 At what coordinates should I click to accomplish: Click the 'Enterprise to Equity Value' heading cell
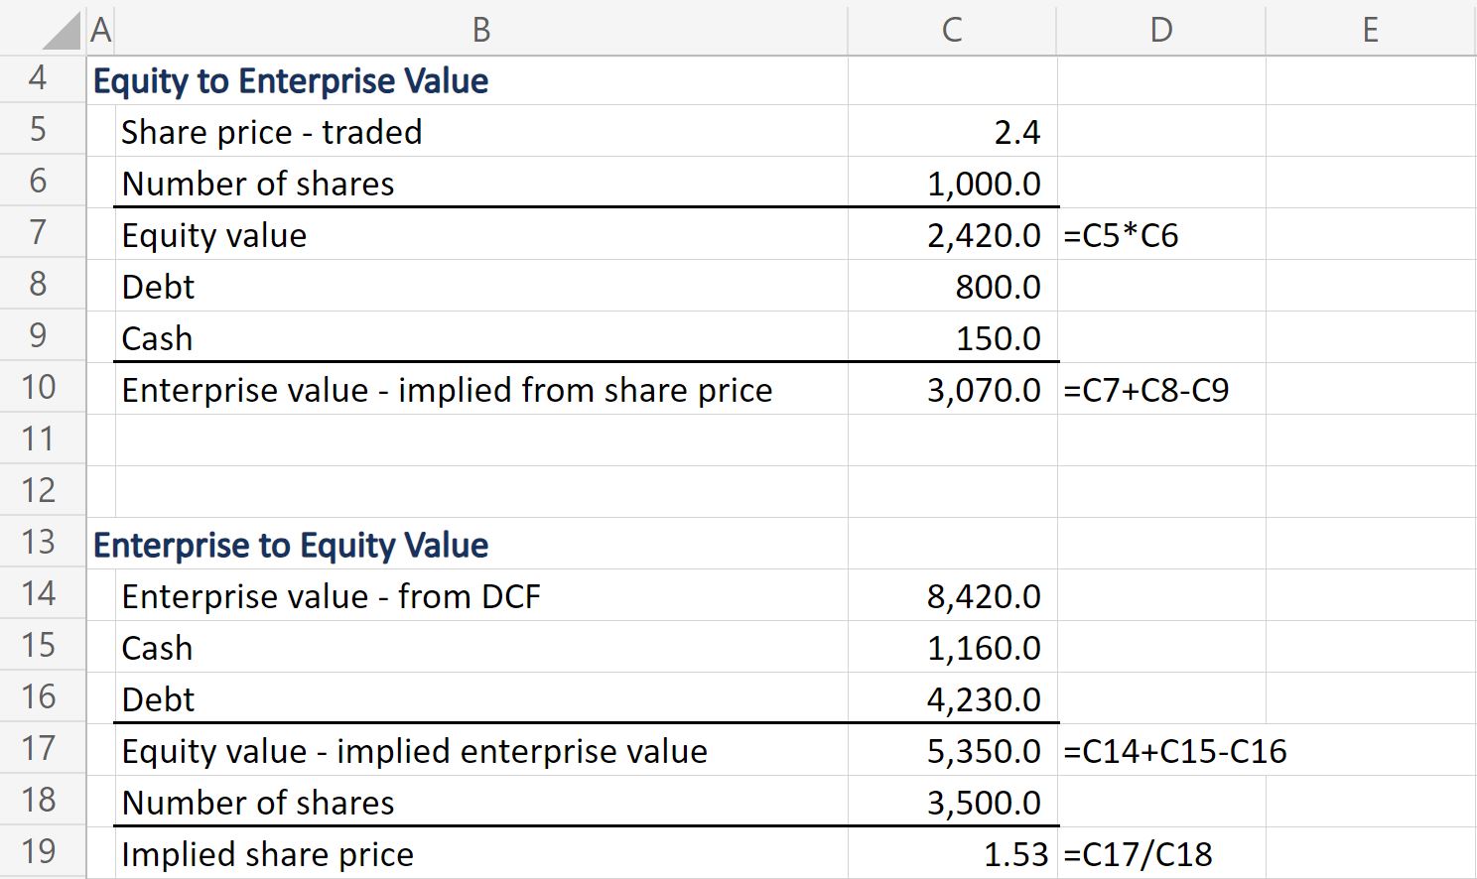coord(291,546)
